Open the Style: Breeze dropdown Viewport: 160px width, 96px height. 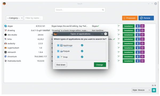tap(141, 90)
